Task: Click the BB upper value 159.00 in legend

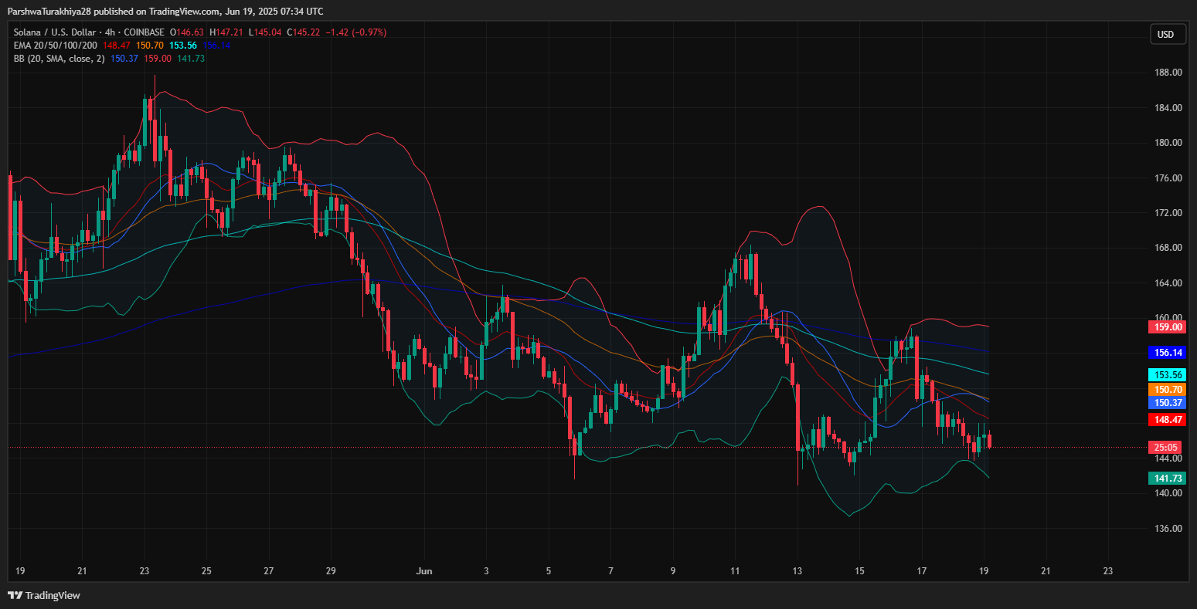Action: point(158,59)
